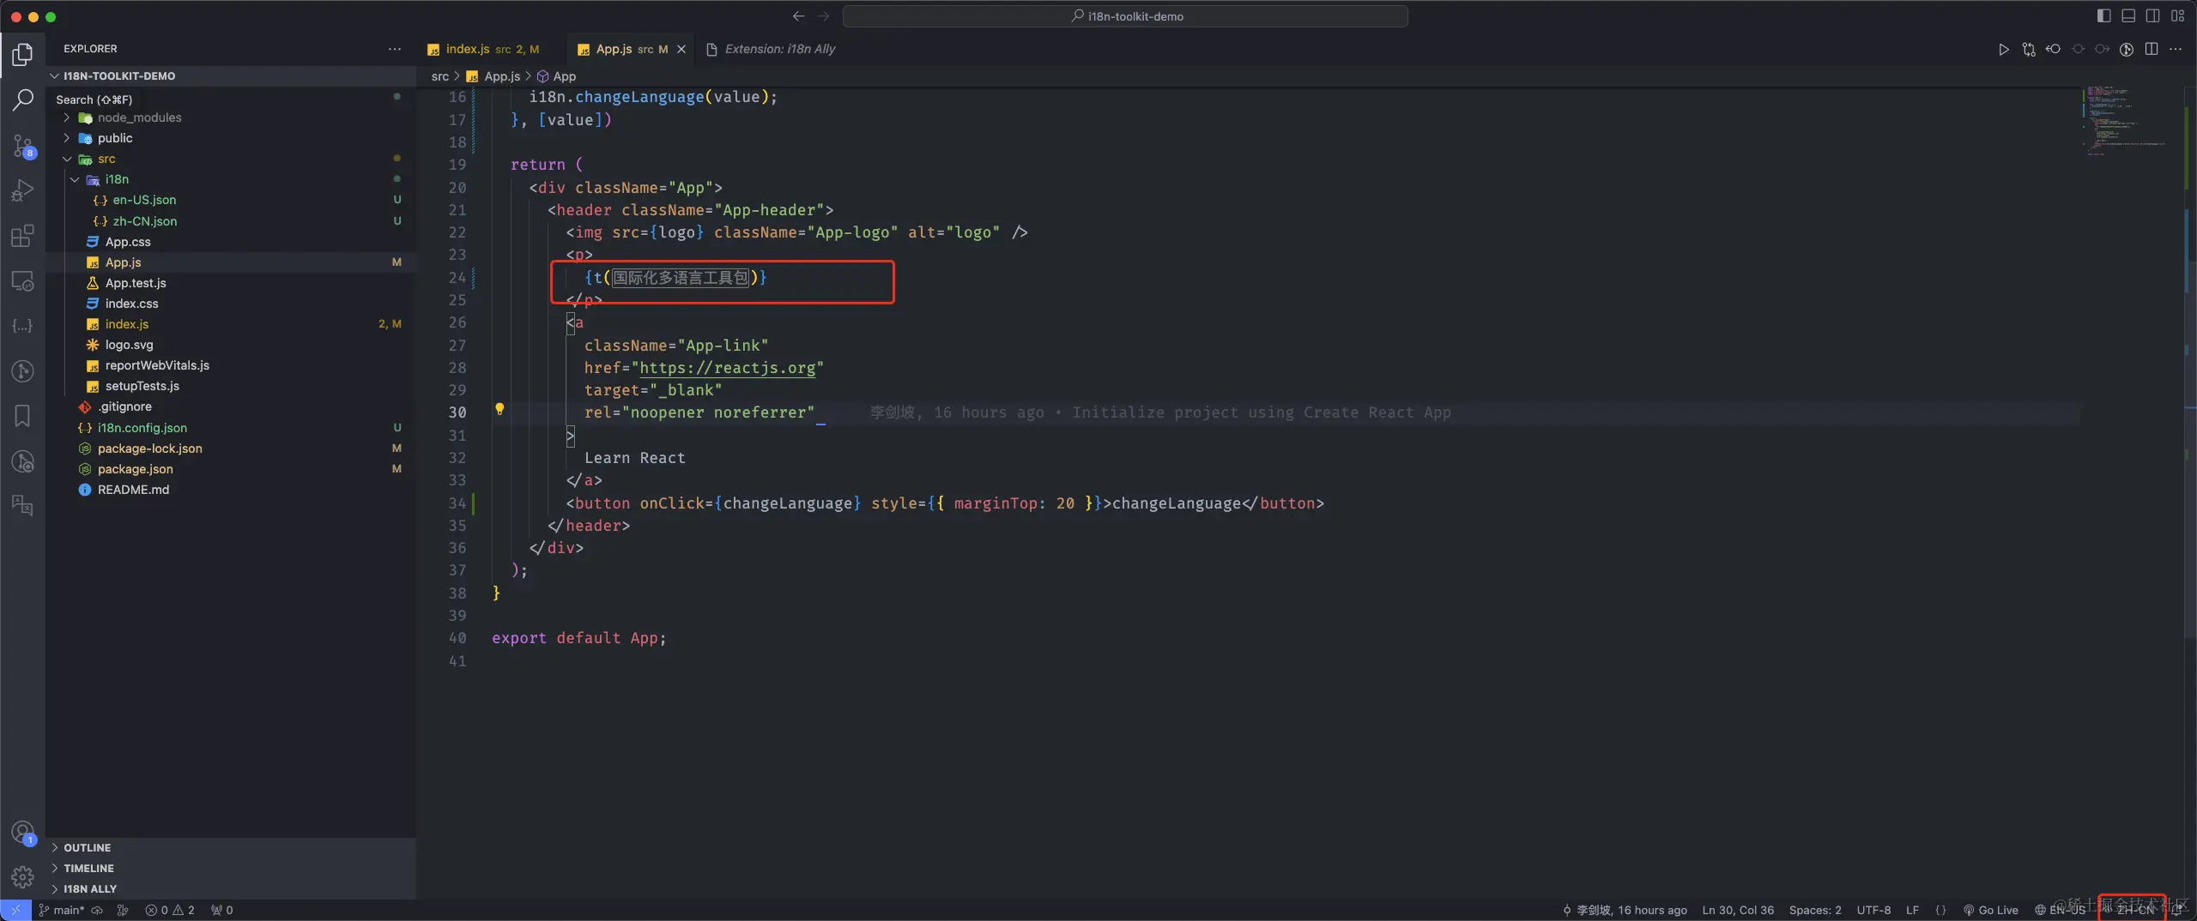Open the Remote Explorer view

(23, 281)
